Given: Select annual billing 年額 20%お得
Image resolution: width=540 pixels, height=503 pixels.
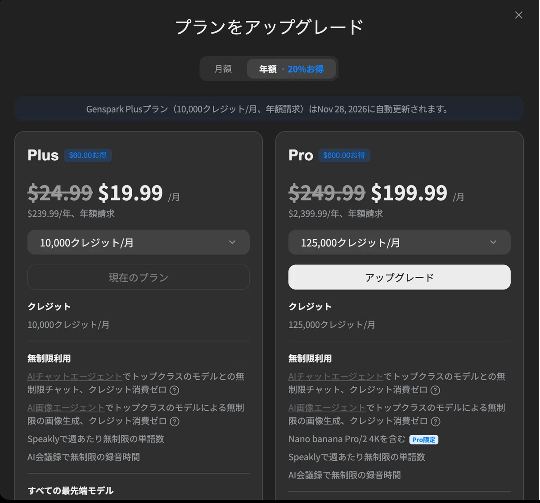Looking at the screenshot, I should [291, 69].
